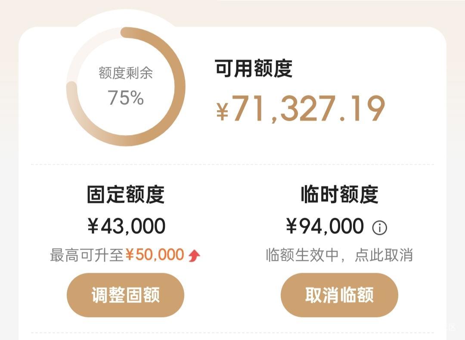Click the dashed divider below 可用额度 section
Viewport: 465px width, 340px height.
coord(232,164)
